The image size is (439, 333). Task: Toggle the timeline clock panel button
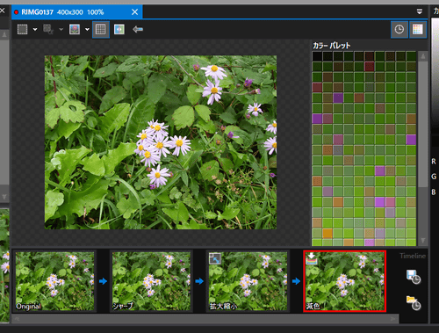click(399, 29)
